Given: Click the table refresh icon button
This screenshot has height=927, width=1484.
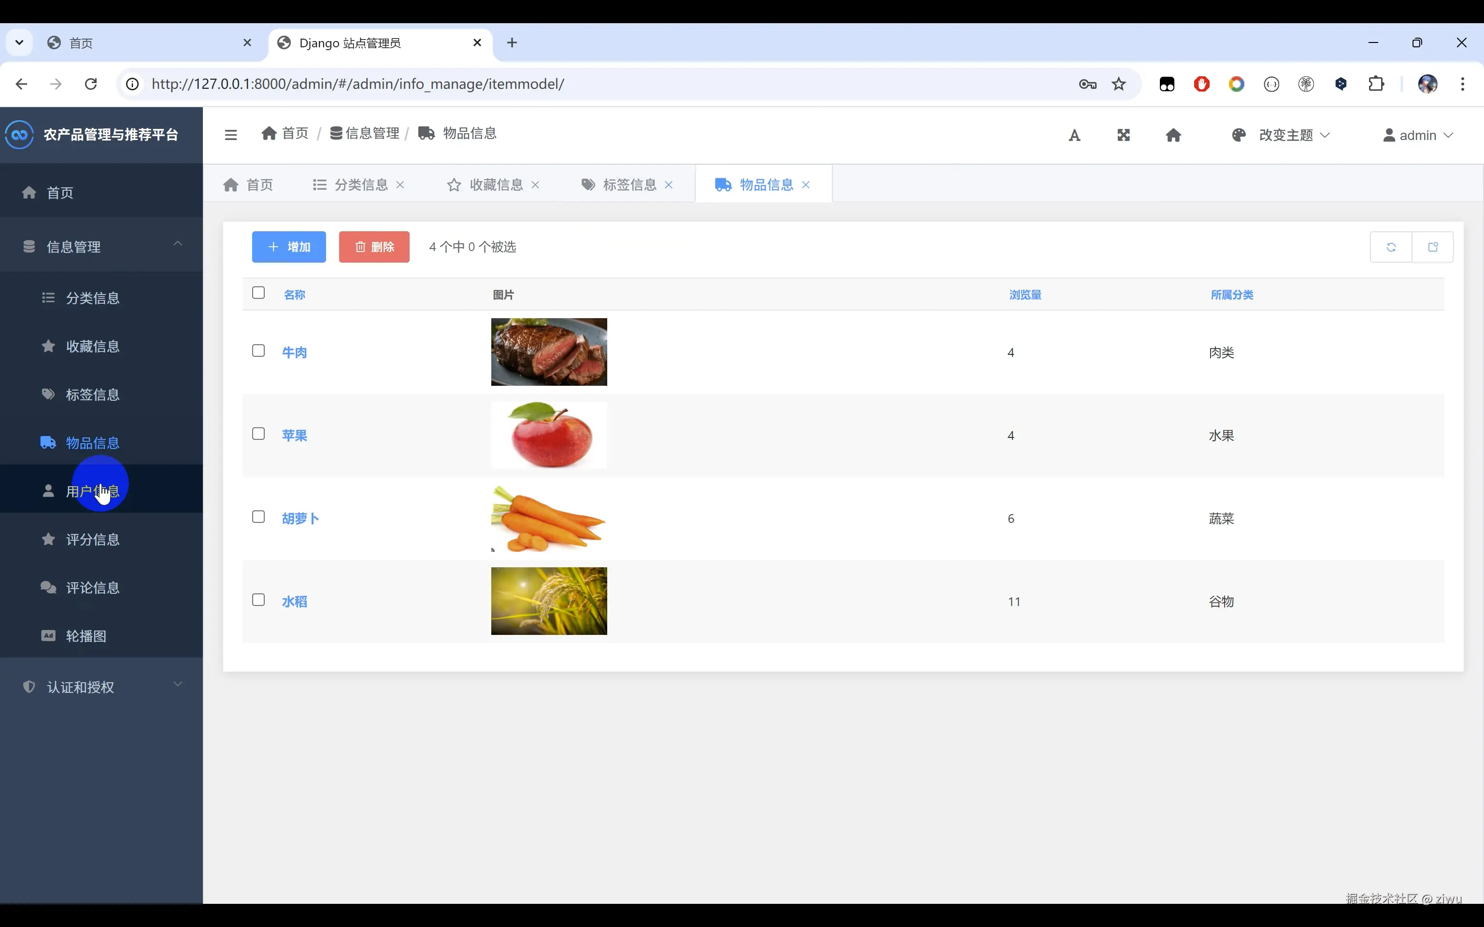Looking at the screenshot, I should point(1391,247).
